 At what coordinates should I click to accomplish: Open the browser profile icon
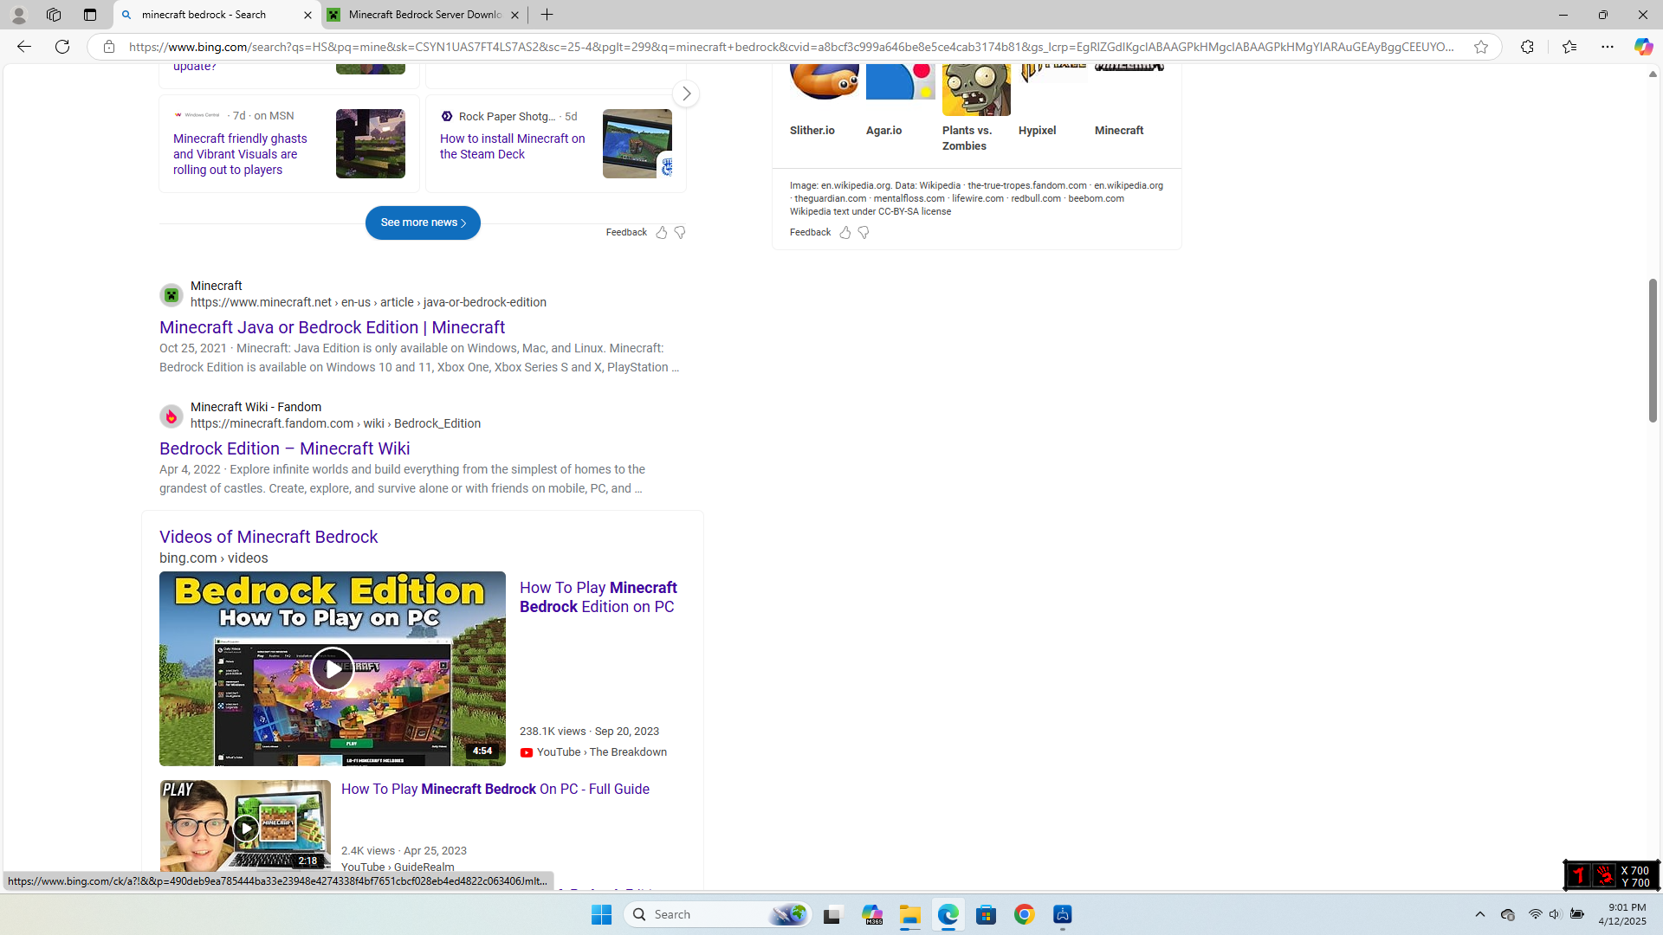18,15
